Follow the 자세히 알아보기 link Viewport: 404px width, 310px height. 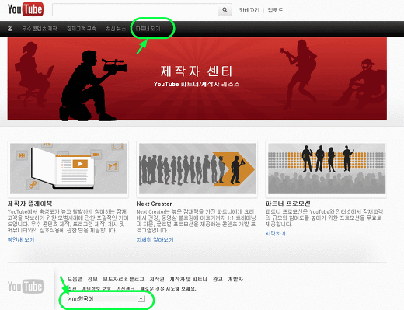155,239
